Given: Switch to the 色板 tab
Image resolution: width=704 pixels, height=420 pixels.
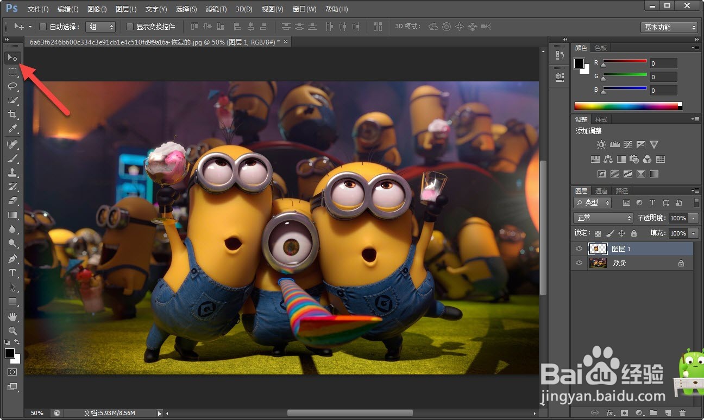Looking at the screenshot, I should (601, 48).
